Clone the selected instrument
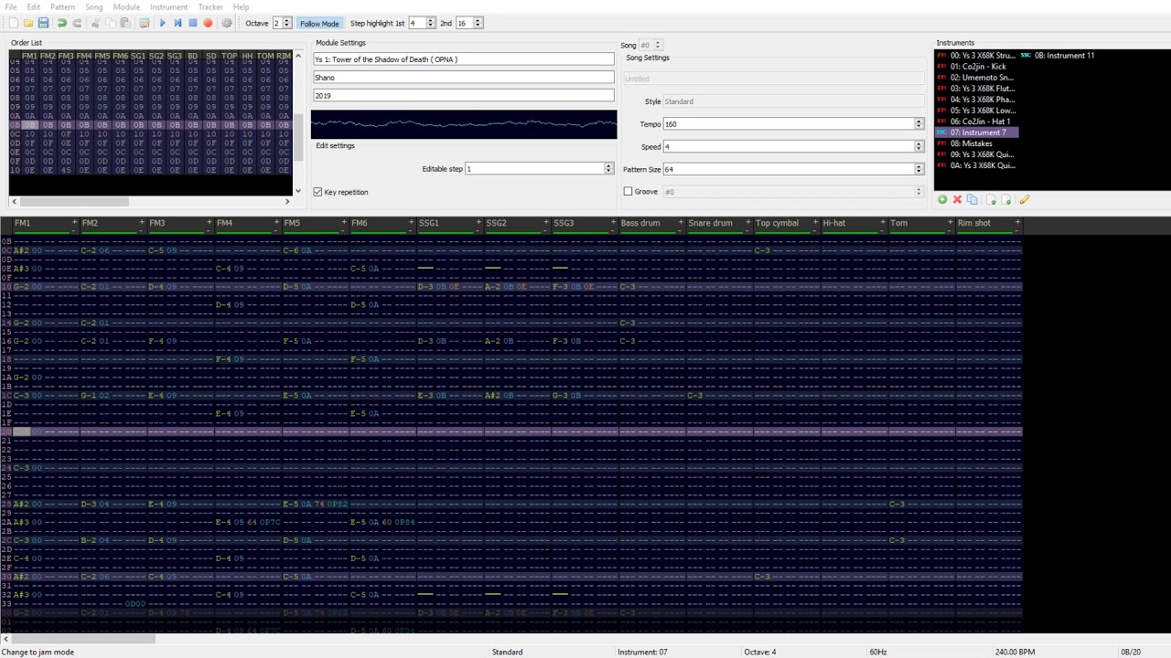 [x=972, y=199]
